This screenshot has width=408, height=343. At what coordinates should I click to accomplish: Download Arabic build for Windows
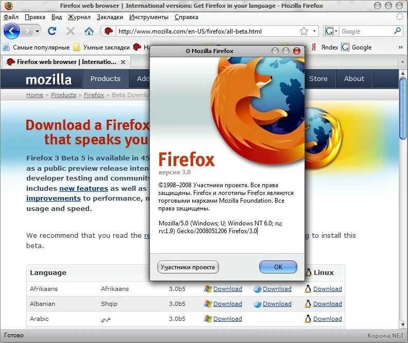pos(227,319)
